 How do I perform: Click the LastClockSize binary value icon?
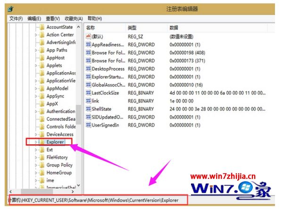coord(88,93)
